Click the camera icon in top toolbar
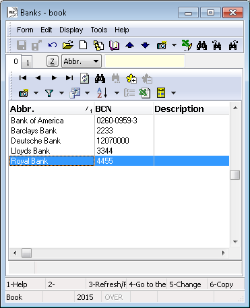 (162, 45)
